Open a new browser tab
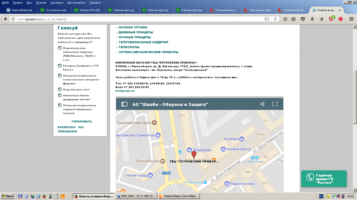The height and width of the screenshot is (200, 357). point(348,10)
